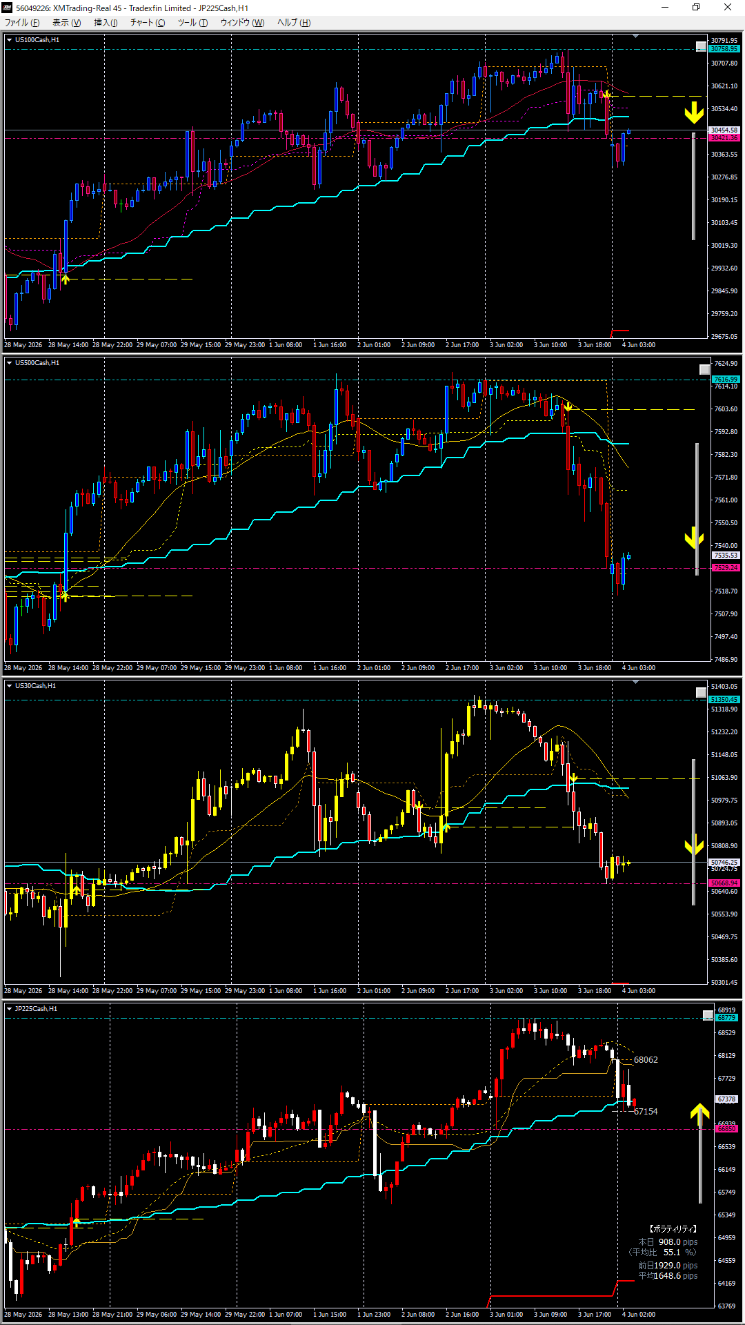This screenshot has width=745, height=1325.
Task: Click the large yellow up arrow on the JP225Cash chart
Action: (700, 1112)
